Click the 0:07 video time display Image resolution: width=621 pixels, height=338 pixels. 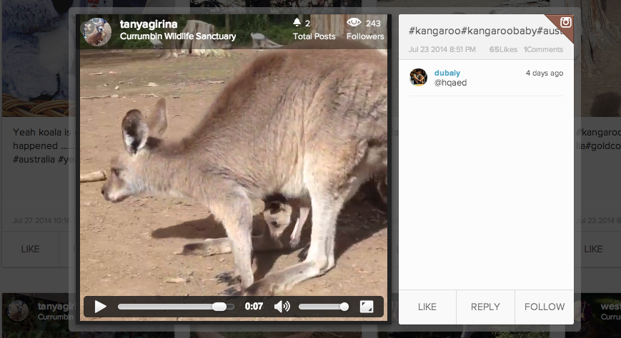pyautogui.click(x=254, y=307)
